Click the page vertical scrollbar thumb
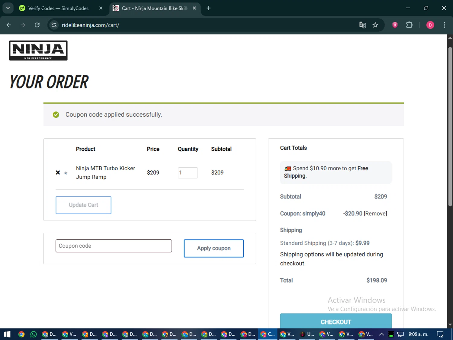Image resolution: width=453 pixels, height=340 pixels. pyautogui.click(x=450, y=127)
